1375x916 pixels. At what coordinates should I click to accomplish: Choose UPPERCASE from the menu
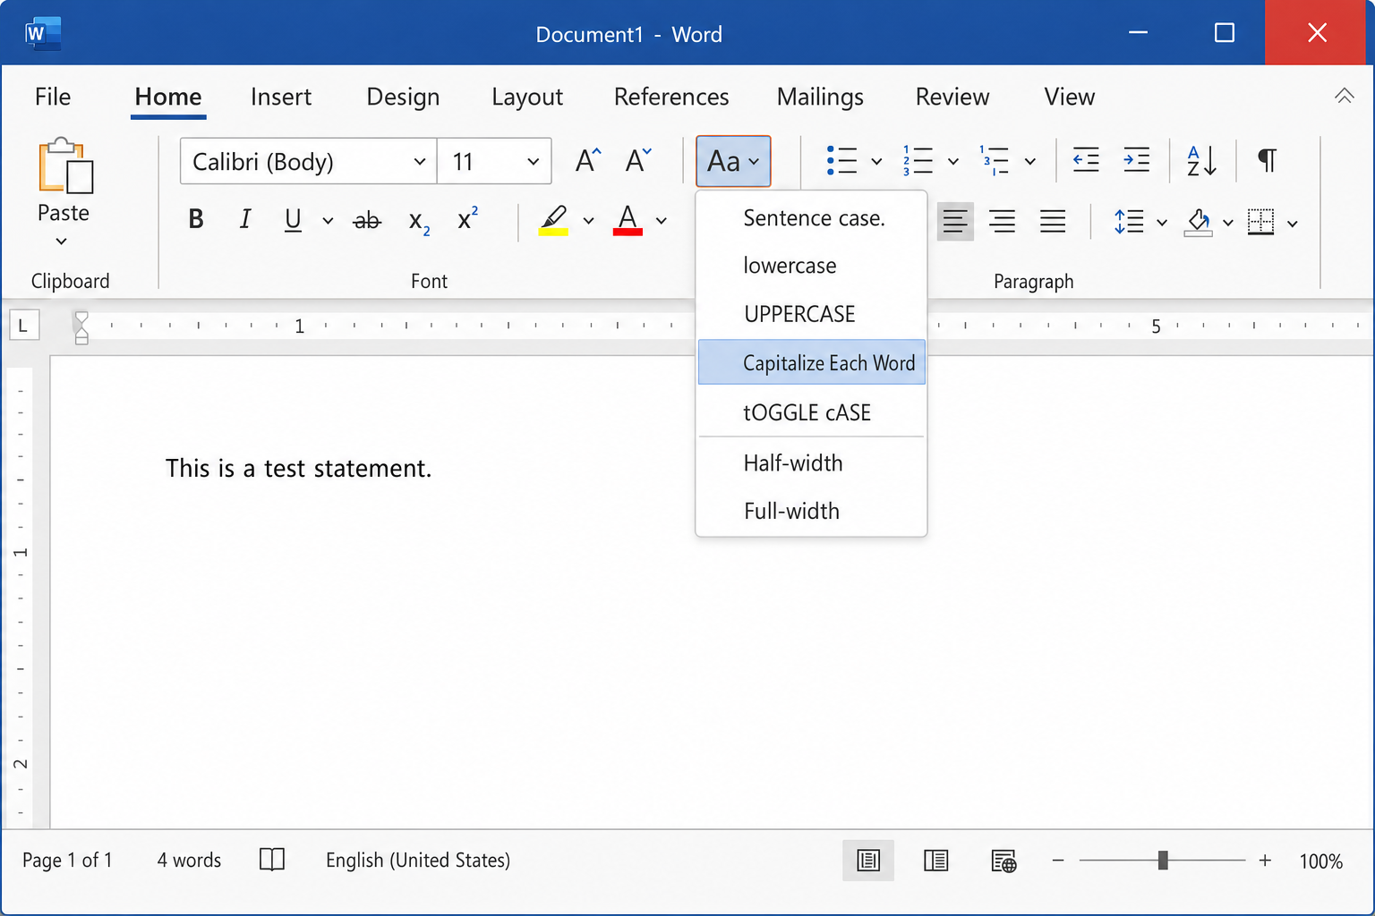(x=811, y=314)
